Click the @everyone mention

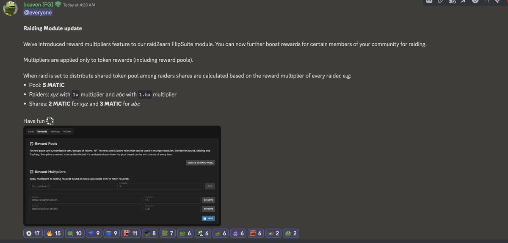tap(38, 13)
